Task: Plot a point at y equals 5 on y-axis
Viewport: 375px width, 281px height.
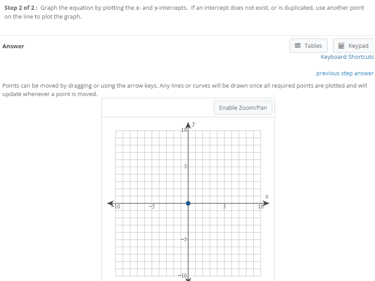Action: pyautogui.click(x=188, y=167)
